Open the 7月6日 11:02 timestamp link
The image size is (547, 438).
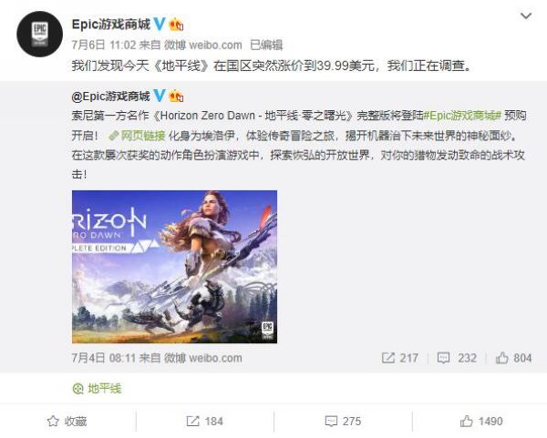(x=104, y=45)
